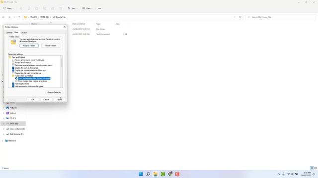Click the green app icon on the taskbar
318x178 pixels.
162,174
